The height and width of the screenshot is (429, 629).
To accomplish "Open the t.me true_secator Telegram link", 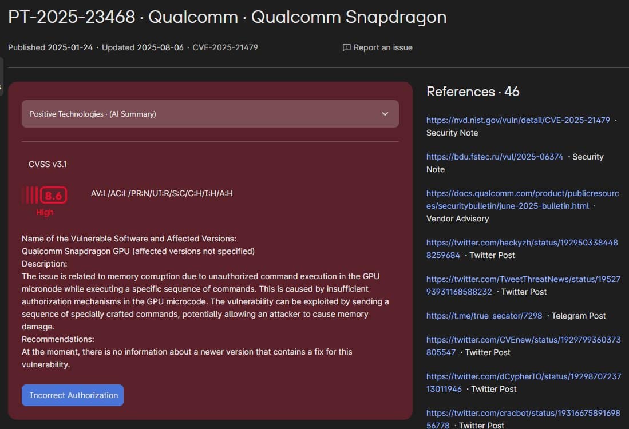I will point(484,316).
